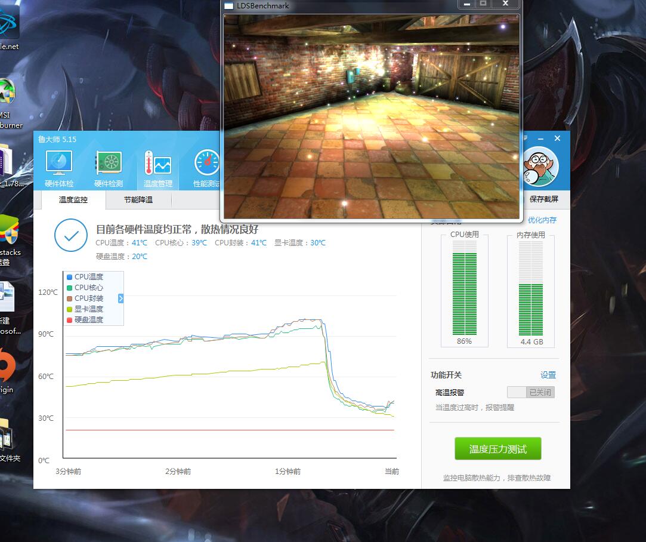Toggle CPU封装 brown legend entry

pos(85,298)
